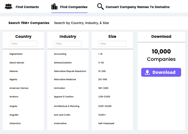The height and width of the screenshot is (134, 188).
Task: Choose the 10,001+ size option
Action: [102, 115]
